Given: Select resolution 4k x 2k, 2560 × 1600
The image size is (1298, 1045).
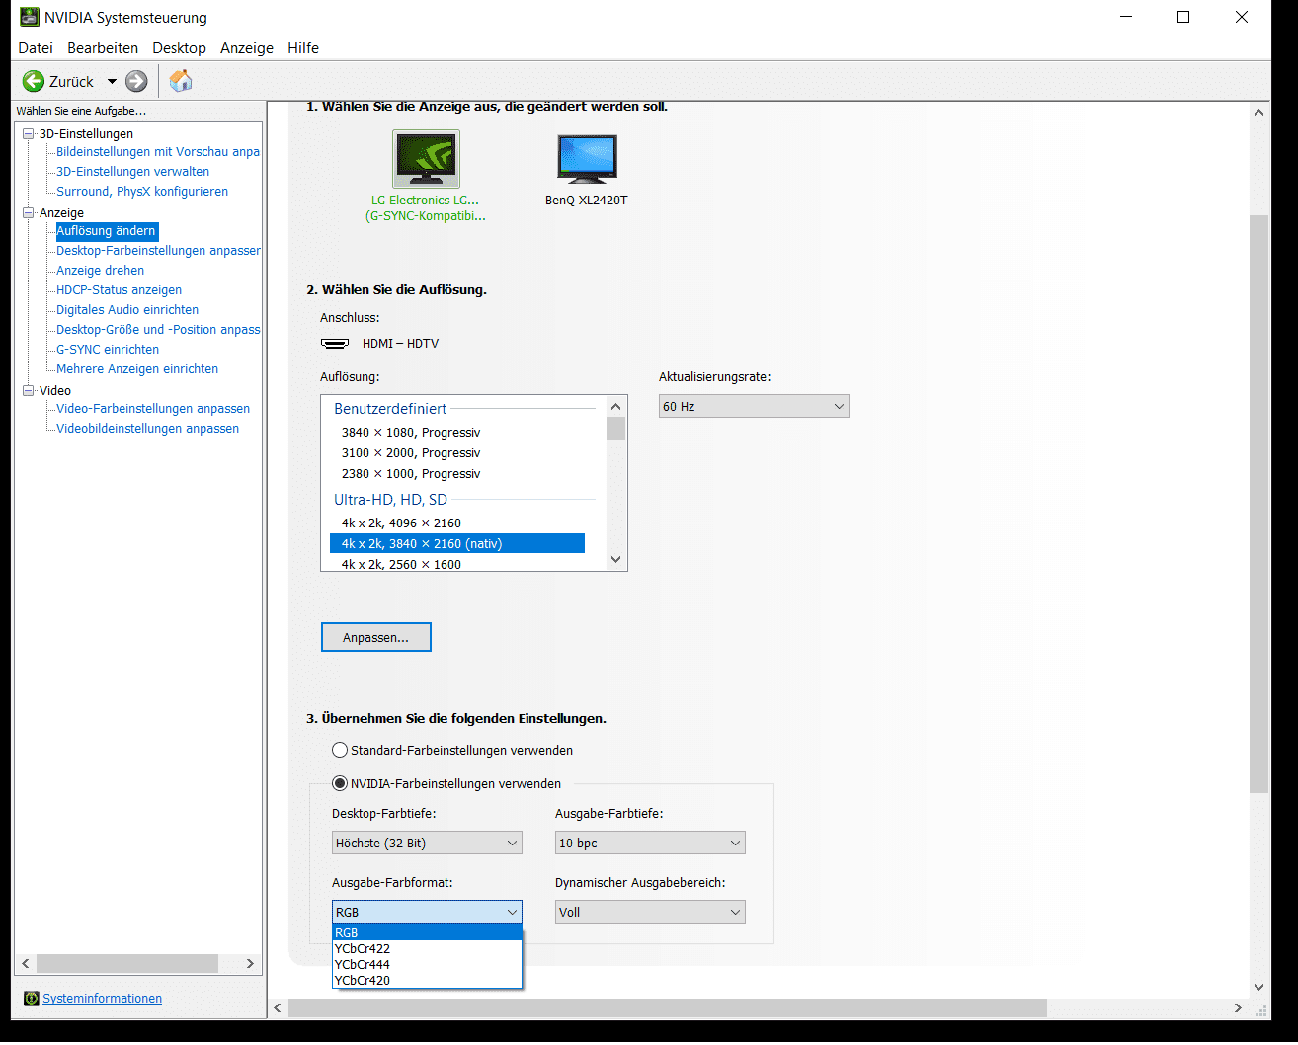Looking at the screenshot, I should point(401,564).
